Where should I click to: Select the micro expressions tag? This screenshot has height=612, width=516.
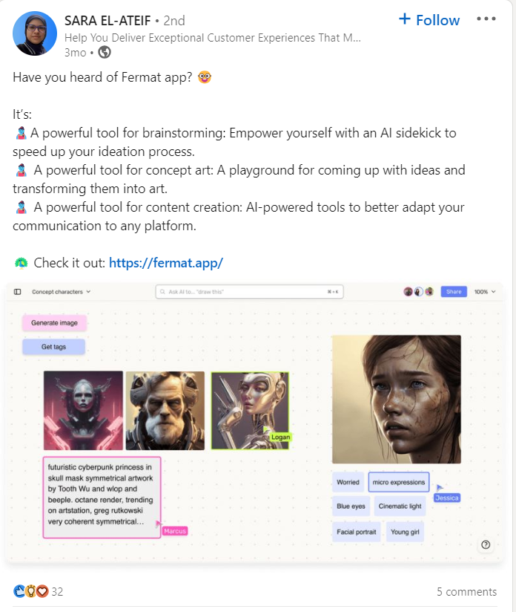[x=399, y=482]
